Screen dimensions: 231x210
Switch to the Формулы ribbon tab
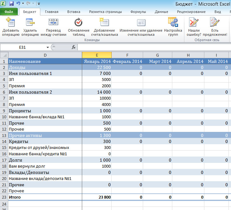tap(138, 12)
